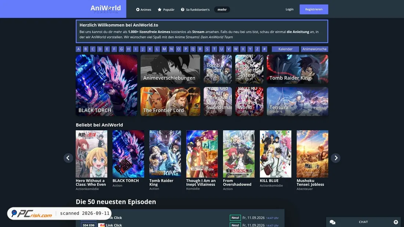Open Tomb Raider King poster in carousel
The image size is (404, 227).
165,154
